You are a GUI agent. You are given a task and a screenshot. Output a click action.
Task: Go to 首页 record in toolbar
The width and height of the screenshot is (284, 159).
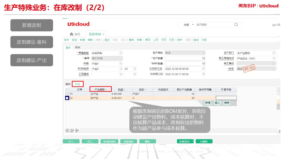click(x=148, y=40)
